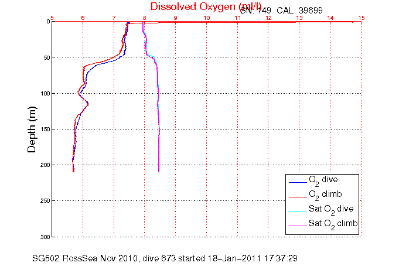Click x-axis tick label 11
Screen dimensions: 399x266
(x=238, y=18)
